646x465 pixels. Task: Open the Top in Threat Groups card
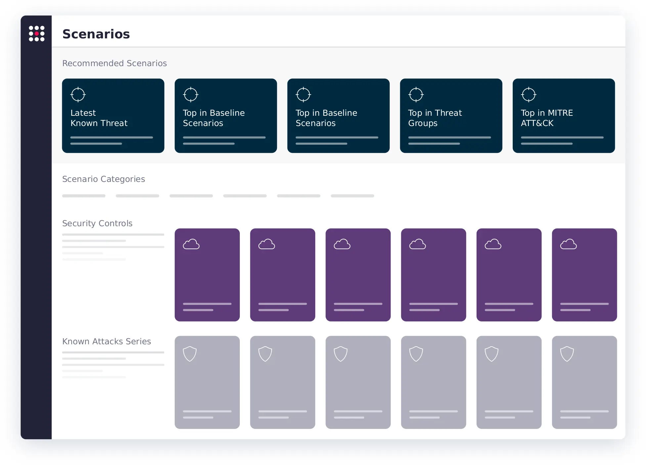pos(451,116)
